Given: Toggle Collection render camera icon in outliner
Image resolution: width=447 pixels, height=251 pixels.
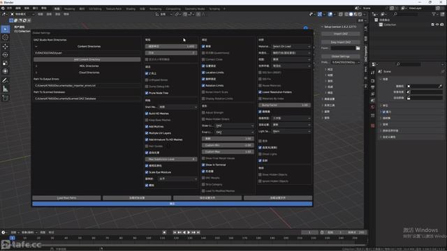Looking at the screenshot, I should point(442,25).
